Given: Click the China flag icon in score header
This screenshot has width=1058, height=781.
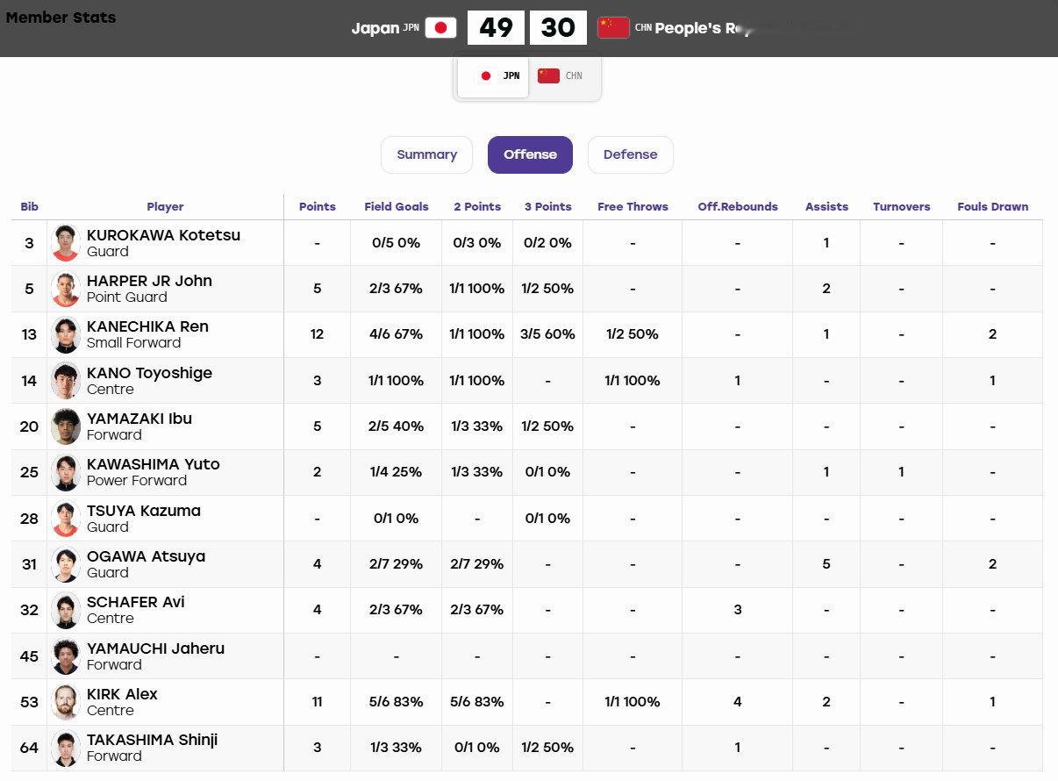Looking at the screenshot, I should 613,28.
